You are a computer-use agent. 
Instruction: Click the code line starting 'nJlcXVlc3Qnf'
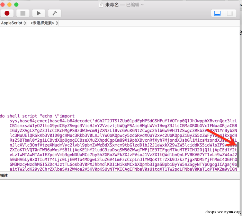coord(123,145)
